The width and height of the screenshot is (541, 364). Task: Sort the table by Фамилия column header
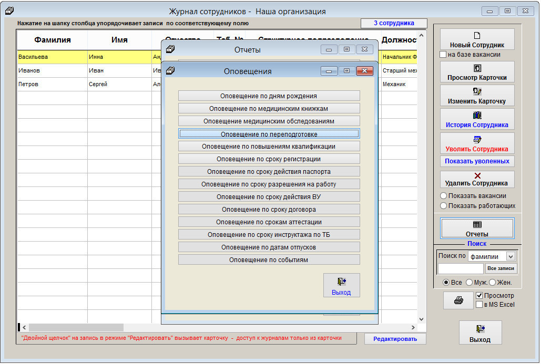pos(52,40)
